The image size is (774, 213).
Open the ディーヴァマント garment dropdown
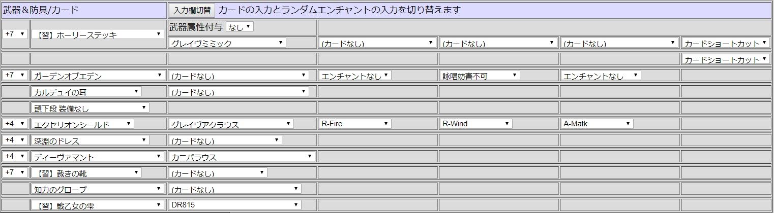[98, 156]
